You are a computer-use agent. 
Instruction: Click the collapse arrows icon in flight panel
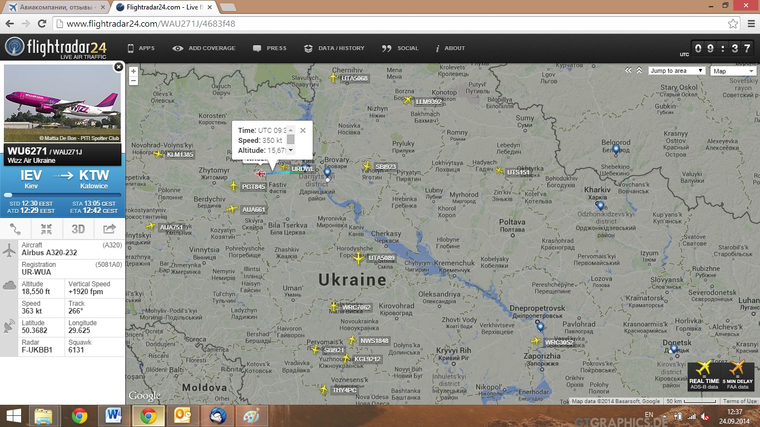point(47,229)
